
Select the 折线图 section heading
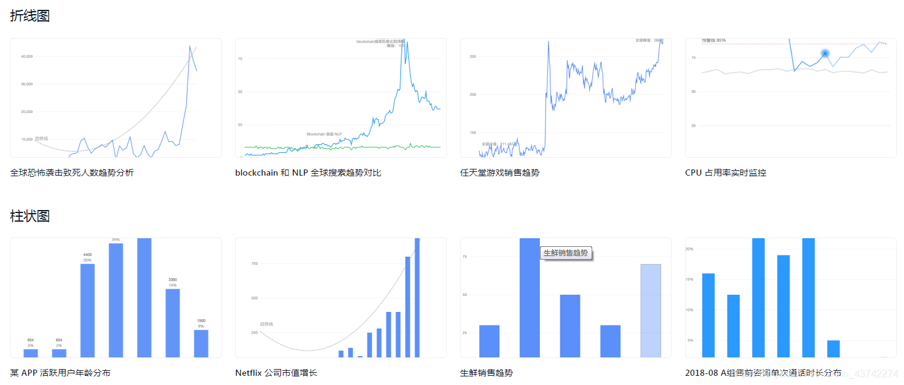(30, 16)
